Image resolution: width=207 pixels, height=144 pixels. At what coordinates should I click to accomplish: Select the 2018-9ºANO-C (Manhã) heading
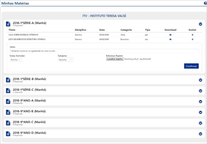point(29,122)
